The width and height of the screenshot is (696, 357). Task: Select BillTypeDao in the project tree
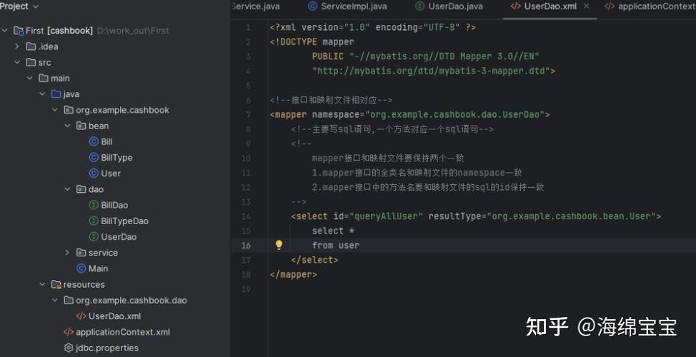124,221
